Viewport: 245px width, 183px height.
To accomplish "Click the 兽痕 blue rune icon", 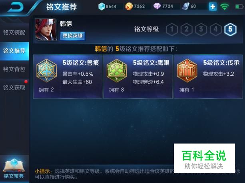I will click(x=46, y=71).
